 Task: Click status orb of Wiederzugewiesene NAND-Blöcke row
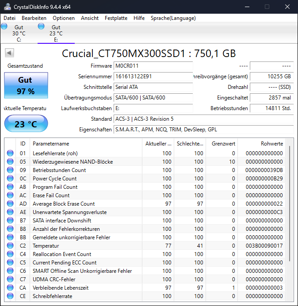click(x=10, y=161)
